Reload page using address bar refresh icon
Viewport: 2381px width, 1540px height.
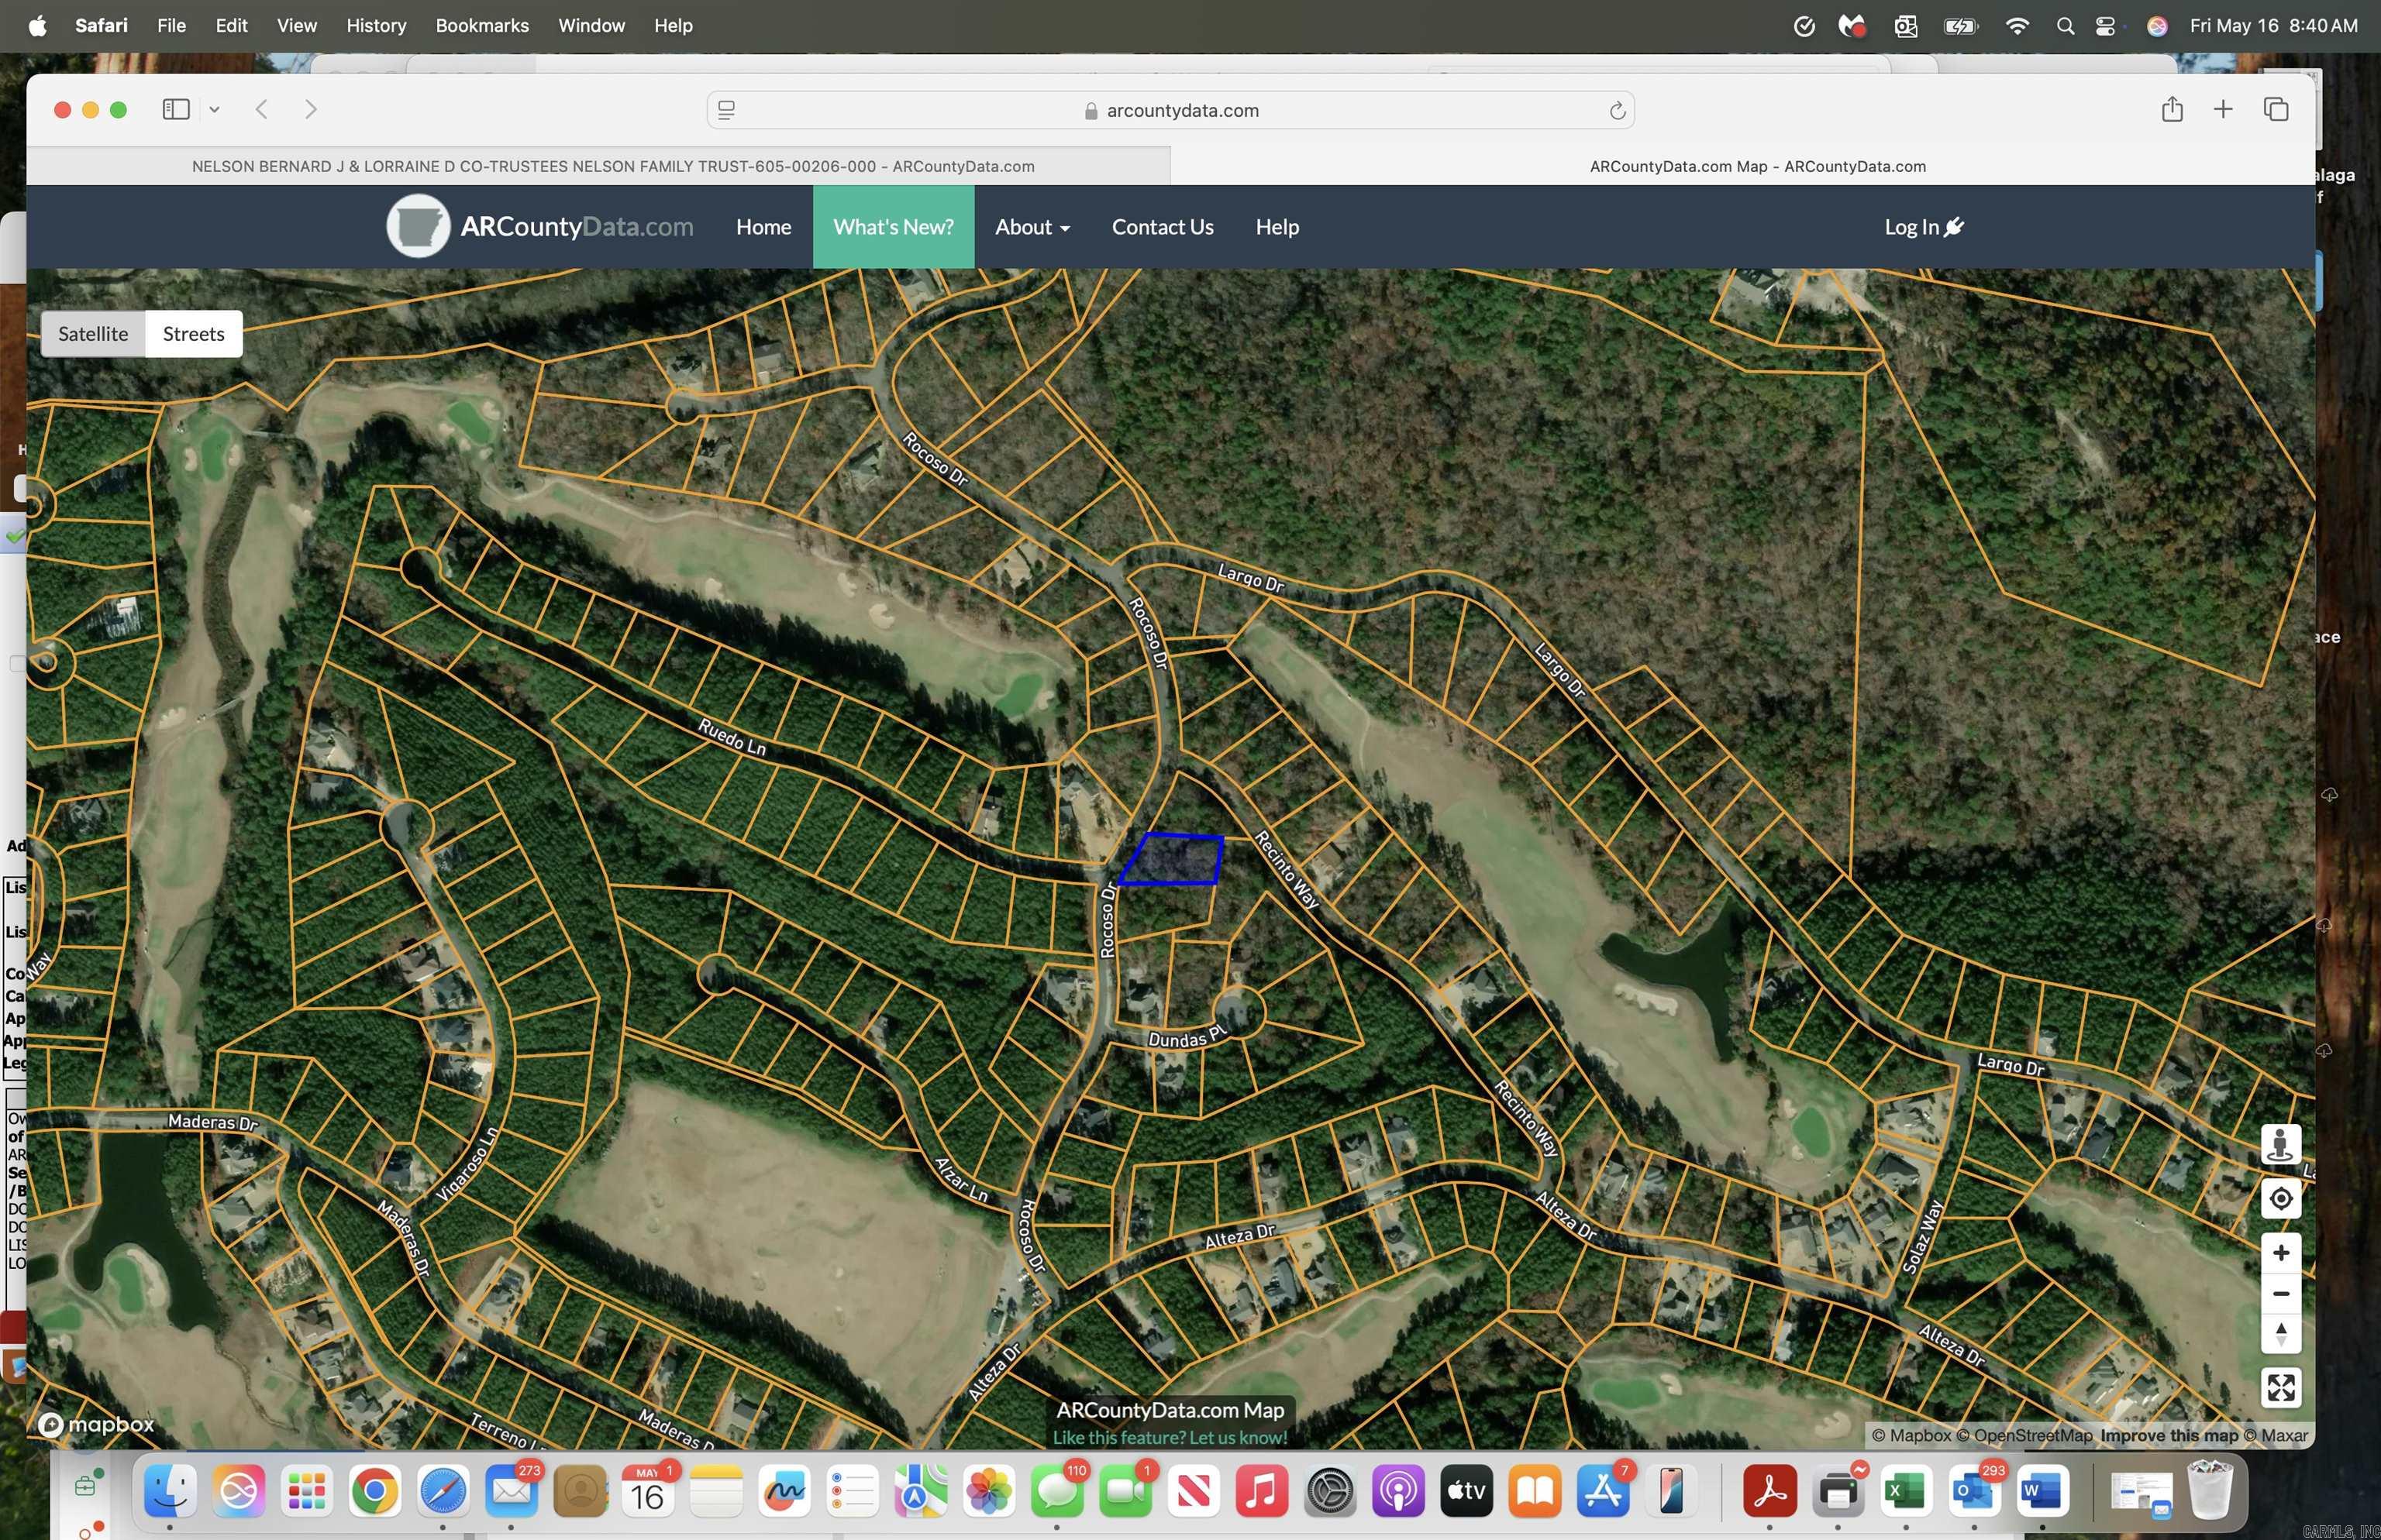[1617, 110]
